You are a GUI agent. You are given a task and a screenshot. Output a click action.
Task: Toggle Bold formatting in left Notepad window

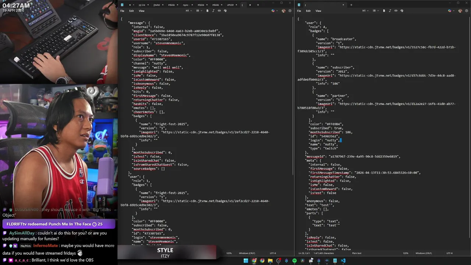(207, 11)
